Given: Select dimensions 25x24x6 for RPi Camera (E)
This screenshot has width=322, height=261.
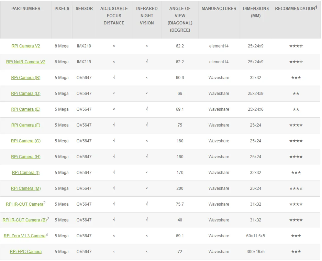Looking at the screenshot, I should pos(256,109).
